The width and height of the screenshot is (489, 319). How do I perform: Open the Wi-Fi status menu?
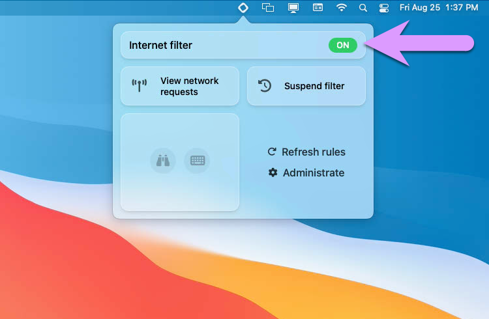pos(342,7)
